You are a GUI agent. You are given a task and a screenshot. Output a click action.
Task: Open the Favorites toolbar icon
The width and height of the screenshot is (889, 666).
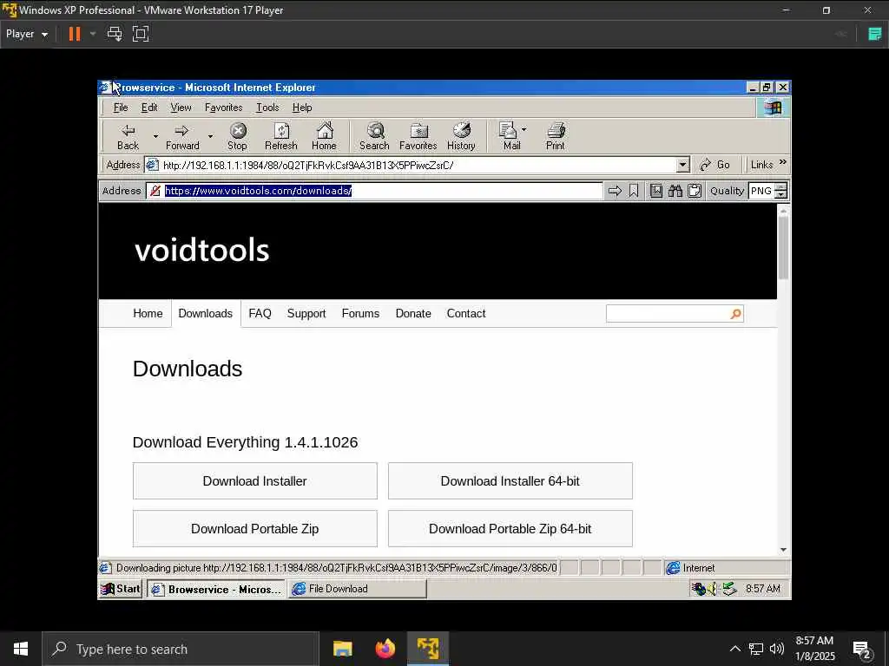pos(419,131)
